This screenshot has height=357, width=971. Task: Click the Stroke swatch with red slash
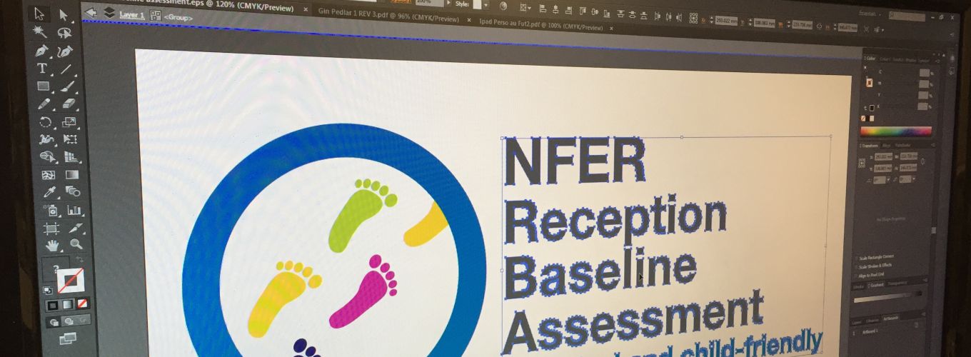coord(71,281)
